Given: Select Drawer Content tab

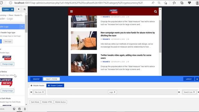Looking at the screenshot, I should click(55, 86).
